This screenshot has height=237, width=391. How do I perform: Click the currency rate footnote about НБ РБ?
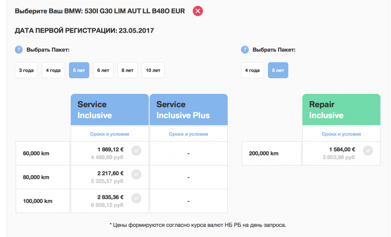(x=198, y=225)
